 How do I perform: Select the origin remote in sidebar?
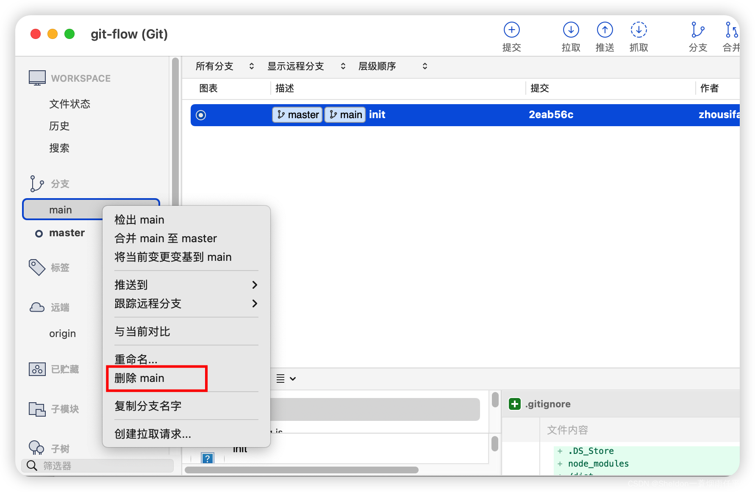click(62, 333)
